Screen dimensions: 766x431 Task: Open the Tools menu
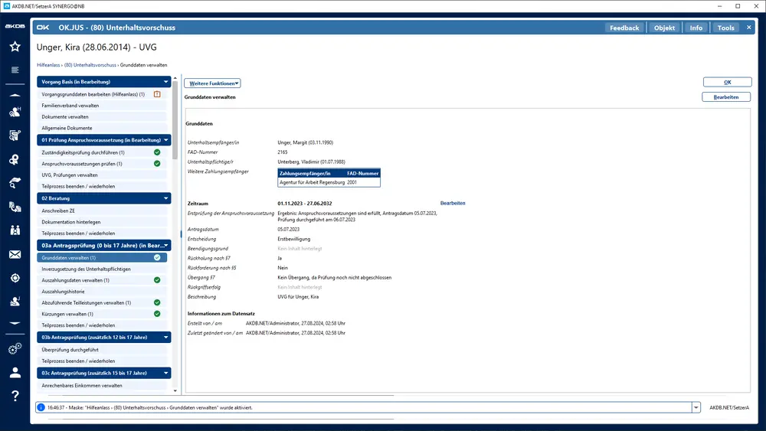[x=725, y=28]
